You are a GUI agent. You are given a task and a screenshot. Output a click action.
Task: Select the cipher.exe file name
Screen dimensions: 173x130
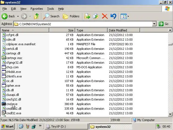[13, 86]
